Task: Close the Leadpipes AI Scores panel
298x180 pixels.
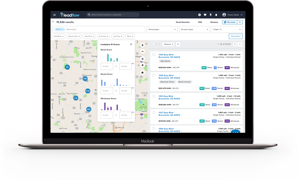Action: 131,44
